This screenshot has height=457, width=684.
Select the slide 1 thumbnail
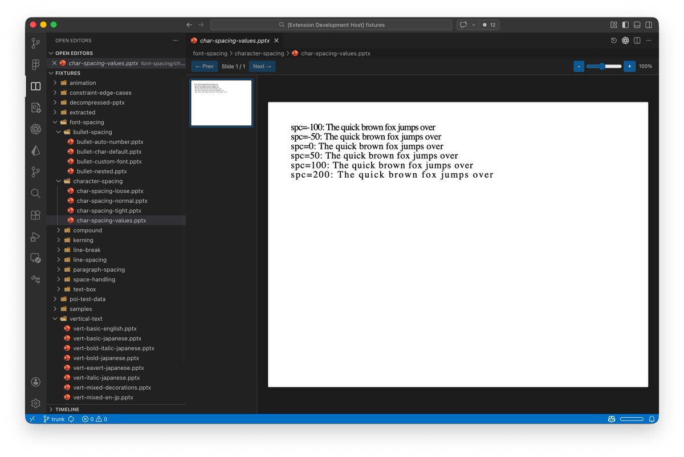(x=221, y=103)
